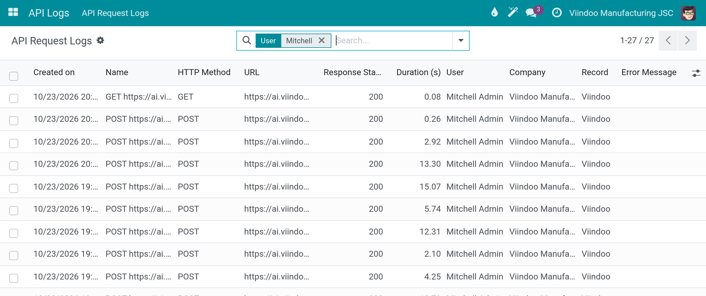
Task: Select the row with duration 0.26
Action: (14, 120)
